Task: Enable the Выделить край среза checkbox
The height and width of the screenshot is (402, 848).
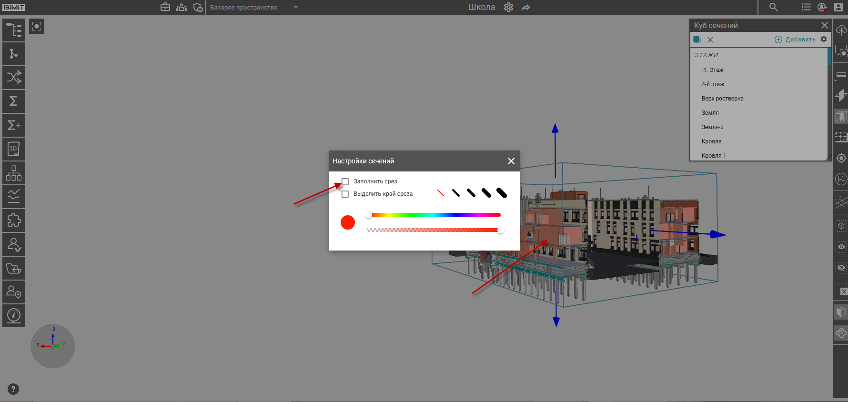Action: coord(345,194)
